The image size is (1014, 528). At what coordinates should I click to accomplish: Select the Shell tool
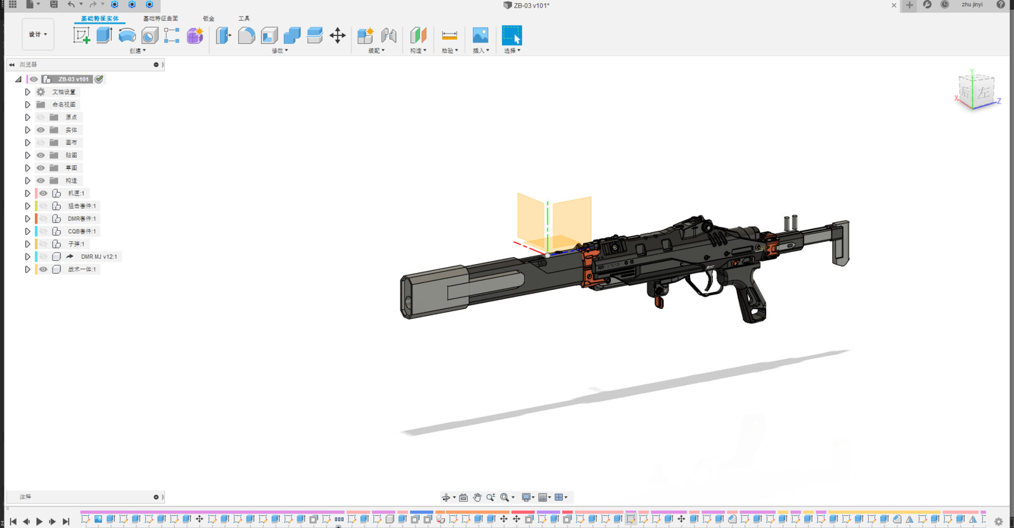click(269, 35)
